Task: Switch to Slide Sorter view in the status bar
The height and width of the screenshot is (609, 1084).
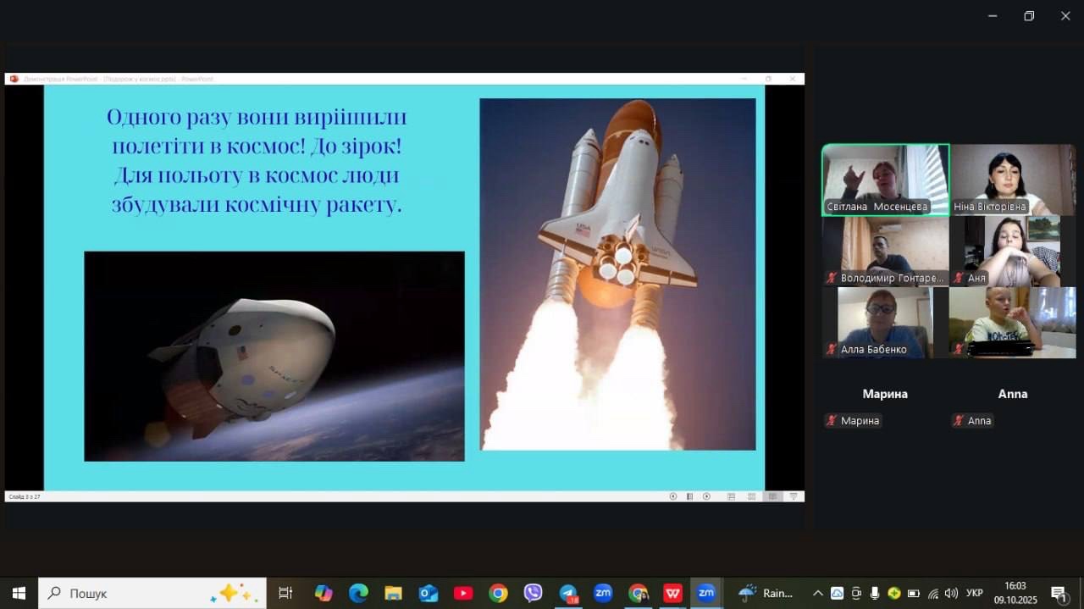Action: click(751, 496)
